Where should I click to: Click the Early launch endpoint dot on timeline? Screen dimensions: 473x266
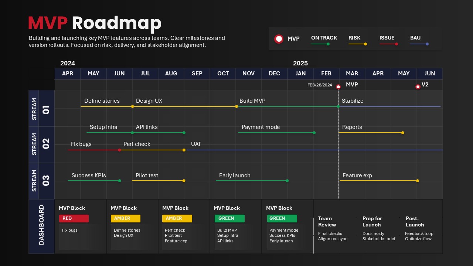pyautogui.click(x=287, y=181)
